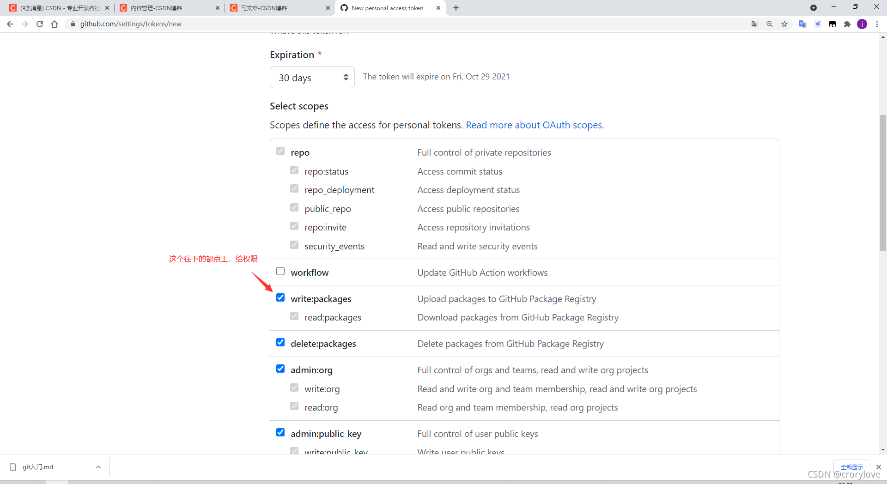The image size is (887, 484).
Task: Click the token expiry date text
Action: click(436, 77)
